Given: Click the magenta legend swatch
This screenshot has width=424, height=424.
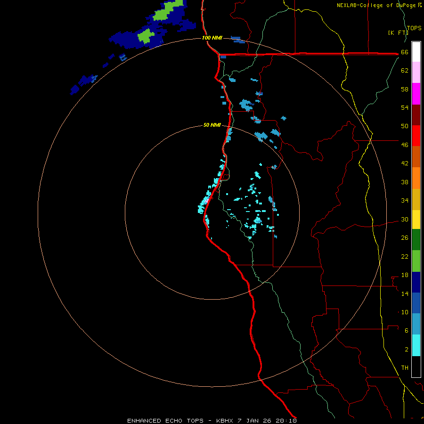Looking at the screenshot, I should [x=416, y=94].
